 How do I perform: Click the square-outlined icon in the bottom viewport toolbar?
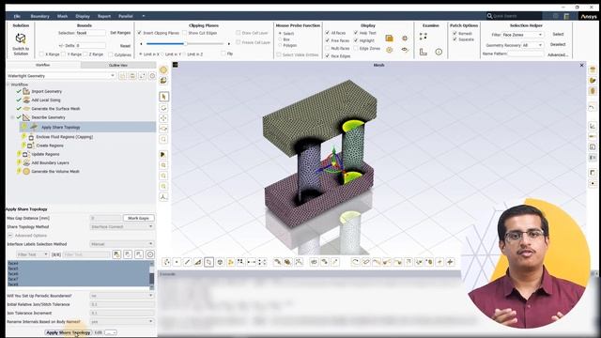(x=208, y=262)
